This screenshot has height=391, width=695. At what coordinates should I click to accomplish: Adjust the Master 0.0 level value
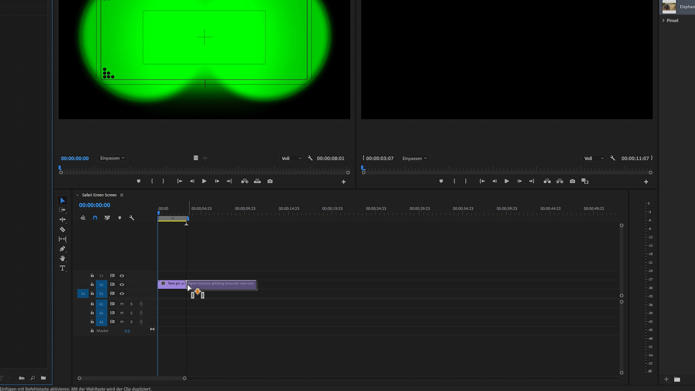click(127, 331)
